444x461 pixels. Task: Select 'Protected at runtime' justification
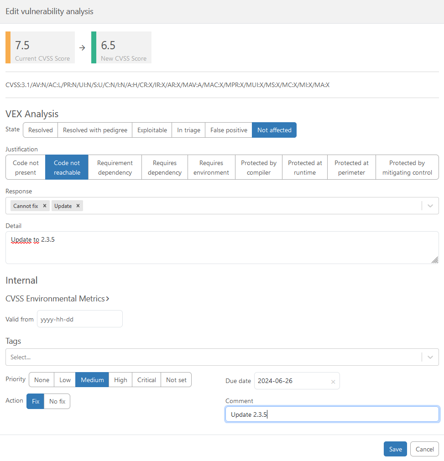(x=305, y=167)
